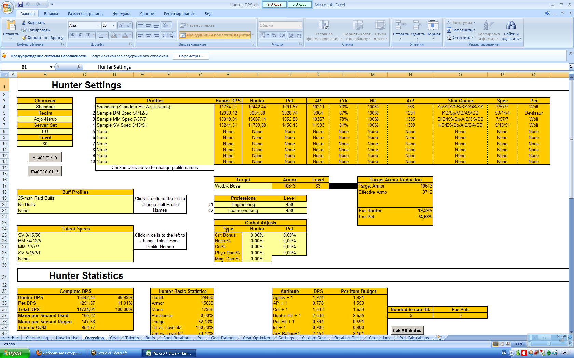Toggle center text alignment
The width and height of the screenshot is (574, 358).
148,35
